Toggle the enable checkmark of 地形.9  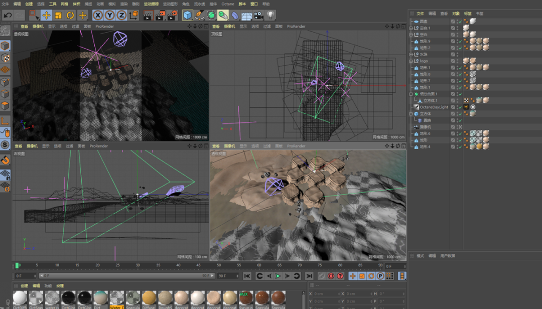coord(460,41)
